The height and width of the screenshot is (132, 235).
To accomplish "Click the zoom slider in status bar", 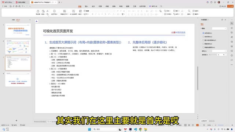I will pos(224,125).
